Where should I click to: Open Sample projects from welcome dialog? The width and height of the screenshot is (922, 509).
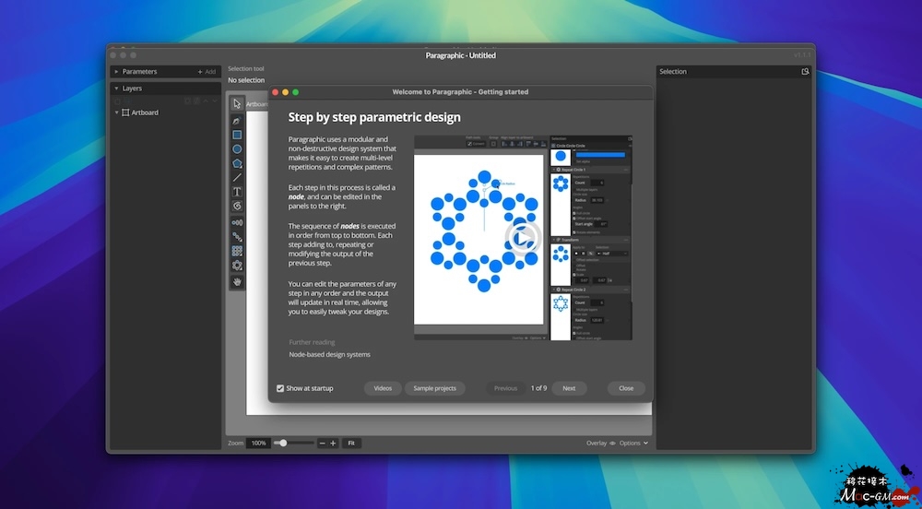[x=434, y=388]
